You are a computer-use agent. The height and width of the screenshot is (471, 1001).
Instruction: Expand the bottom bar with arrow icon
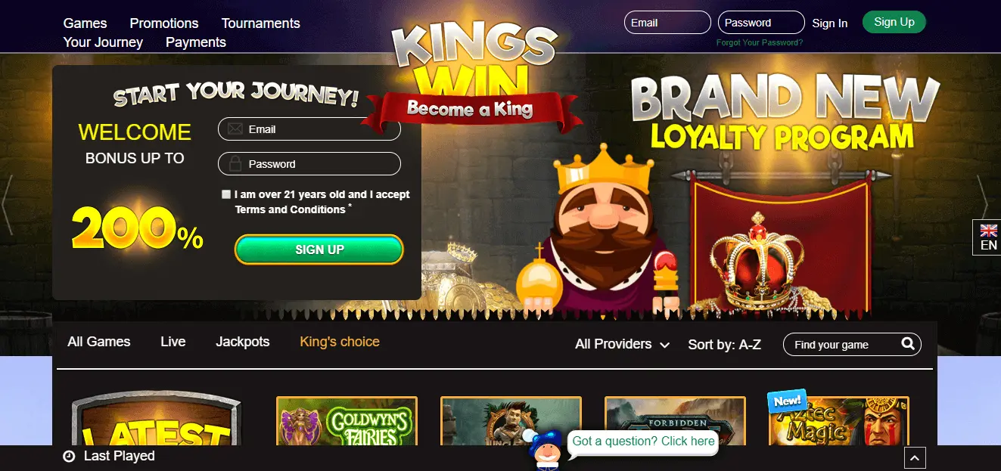tap(915, 457)
